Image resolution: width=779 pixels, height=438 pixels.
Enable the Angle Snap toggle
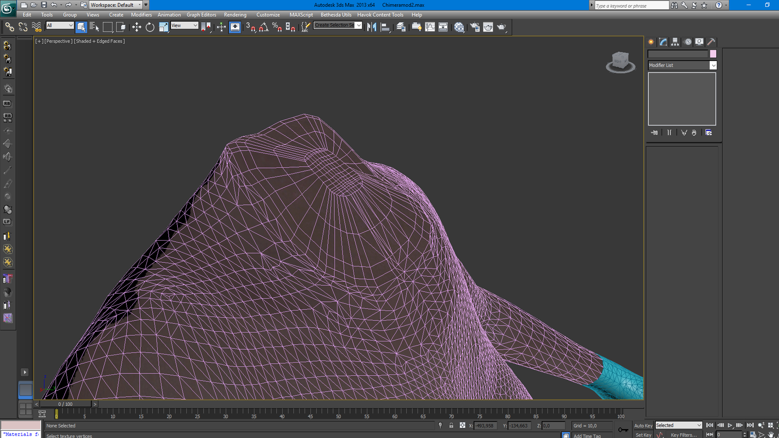[264, 27]
